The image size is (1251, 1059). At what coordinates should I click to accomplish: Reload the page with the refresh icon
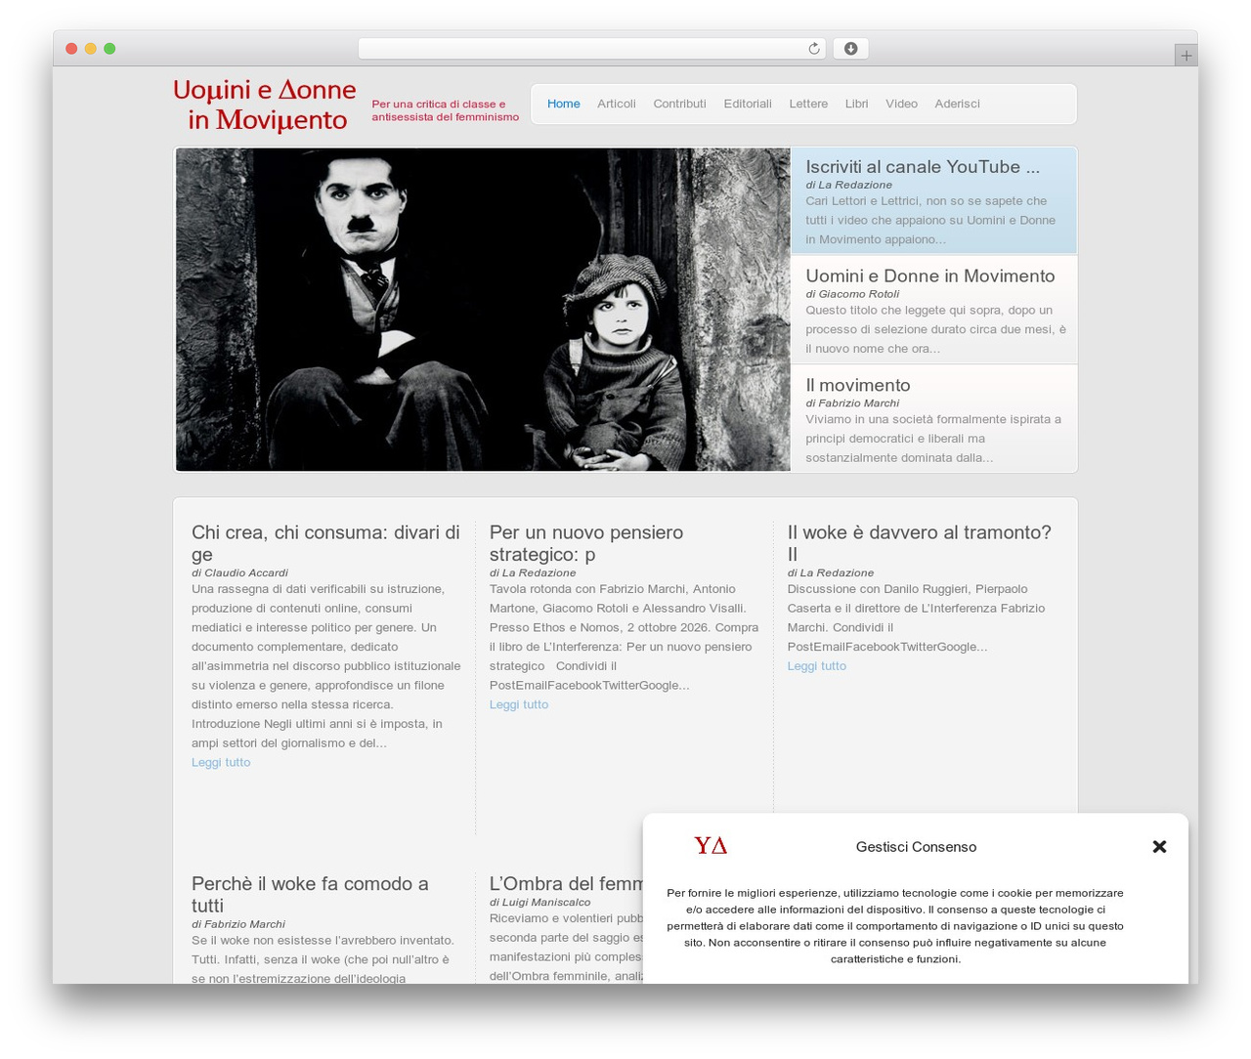(x=813, y=49)
